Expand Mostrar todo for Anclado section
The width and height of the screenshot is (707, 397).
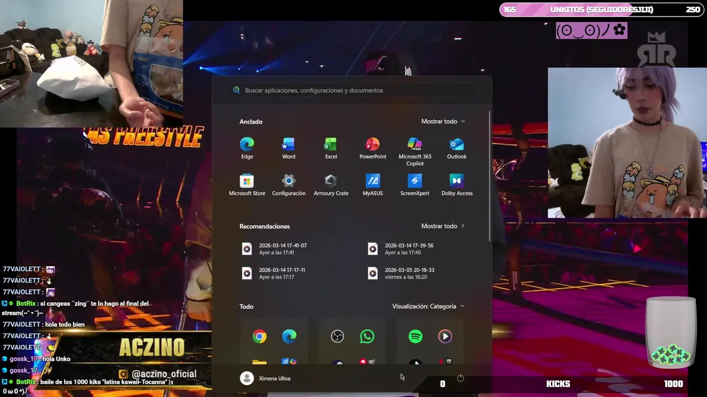coord(443,121)
